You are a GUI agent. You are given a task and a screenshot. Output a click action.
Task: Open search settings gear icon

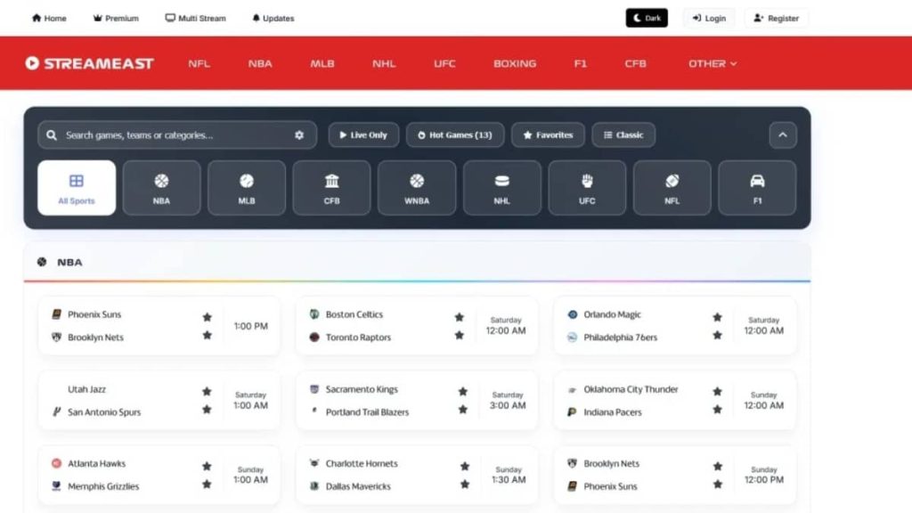tap(299, 135)
